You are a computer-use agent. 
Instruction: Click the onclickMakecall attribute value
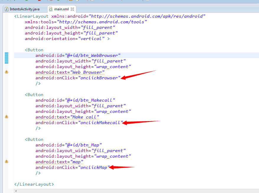coord(100,123)
